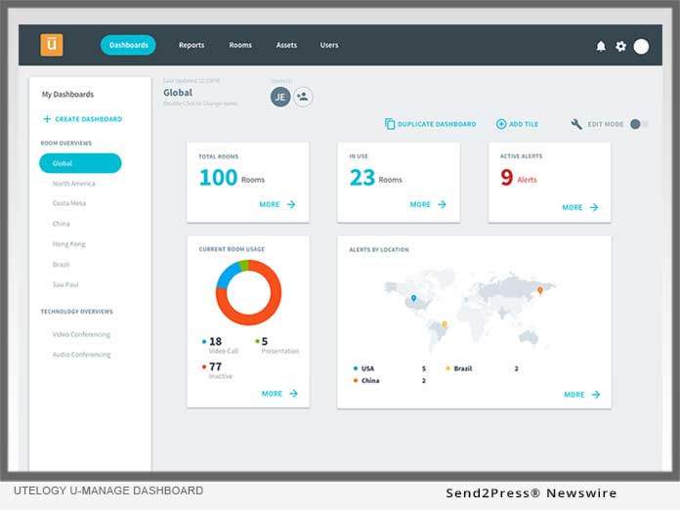Open the settings gear icon

pyautogui.click(x=620, y=46)
